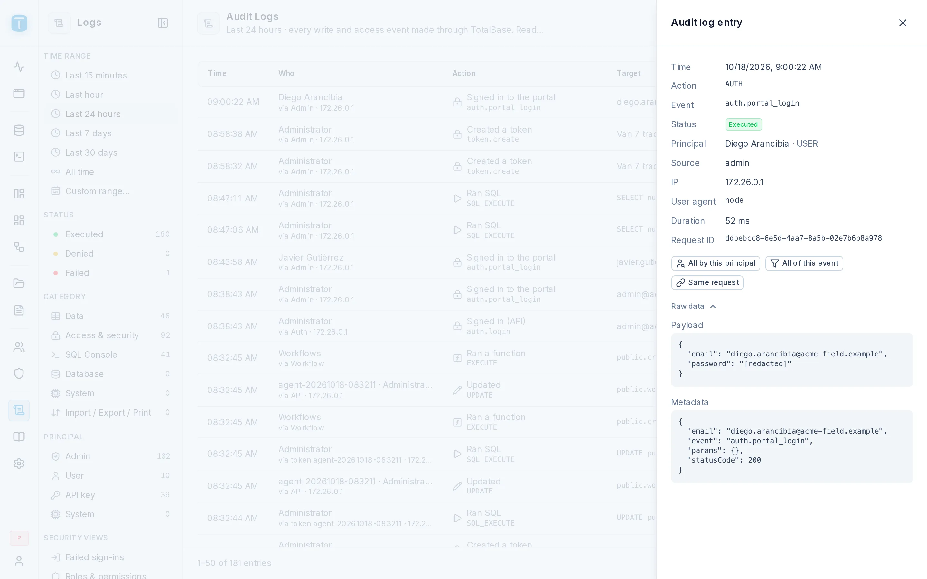
Task: Collapse the Logs sidebar panel icon
Action: point(163,23)
